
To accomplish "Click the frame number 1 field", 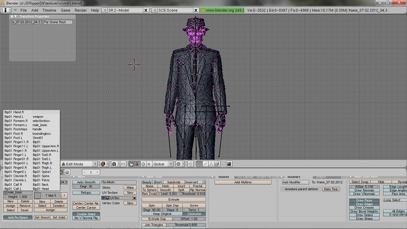I will [x=91, y=172].
